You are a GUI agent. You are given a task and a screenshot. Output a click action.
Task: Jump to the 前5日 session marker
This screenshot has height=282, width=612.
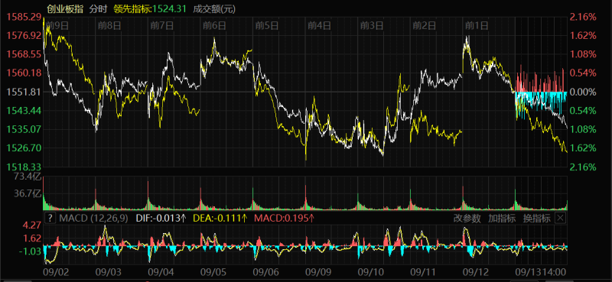266,26
